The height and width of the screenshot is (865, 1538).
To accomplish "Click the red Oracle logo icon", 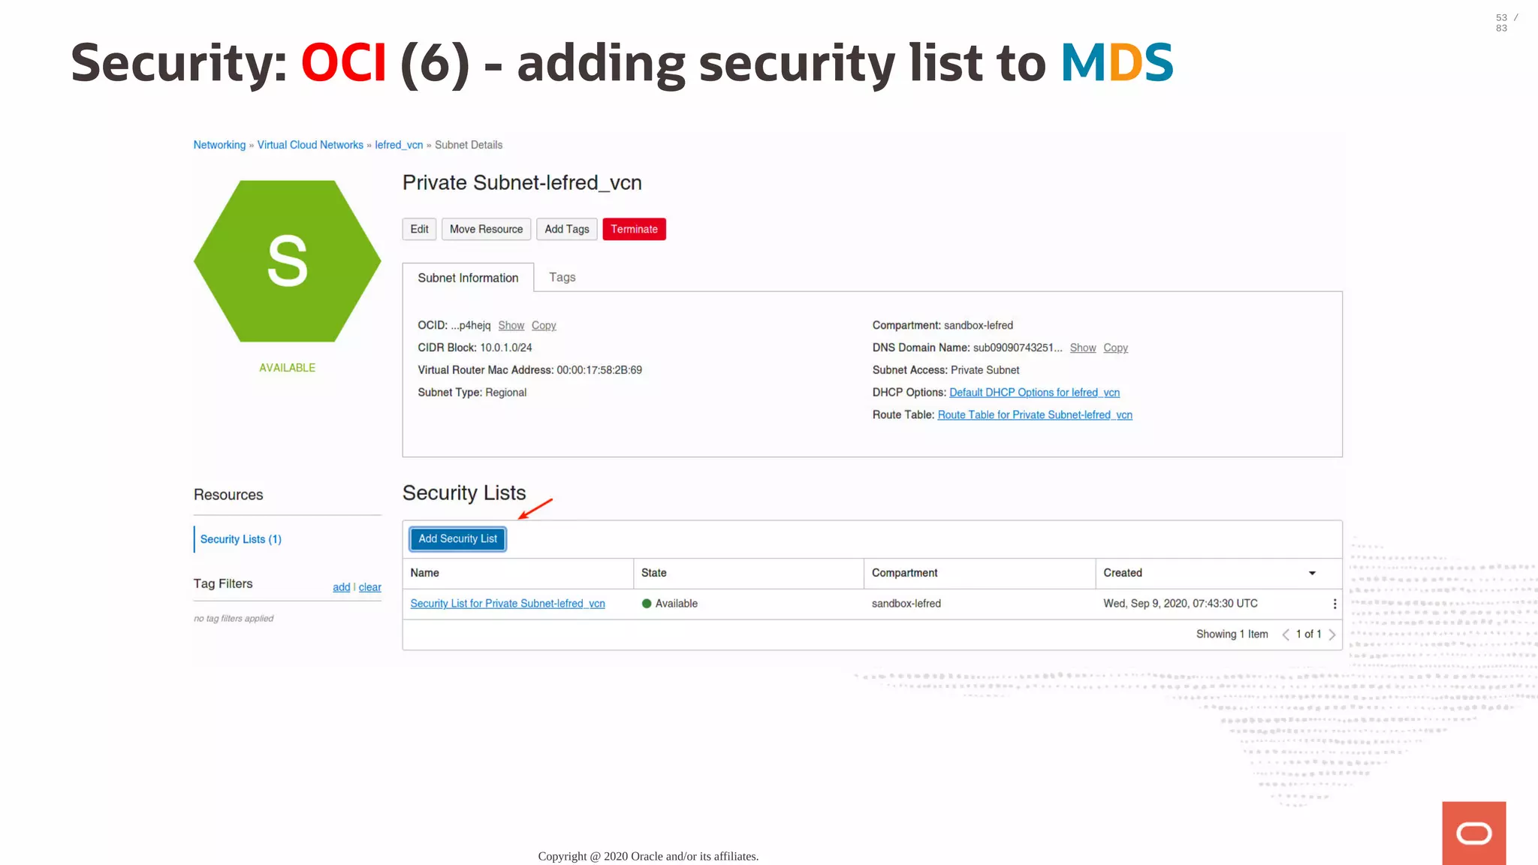I will (x=1473, y=833).
